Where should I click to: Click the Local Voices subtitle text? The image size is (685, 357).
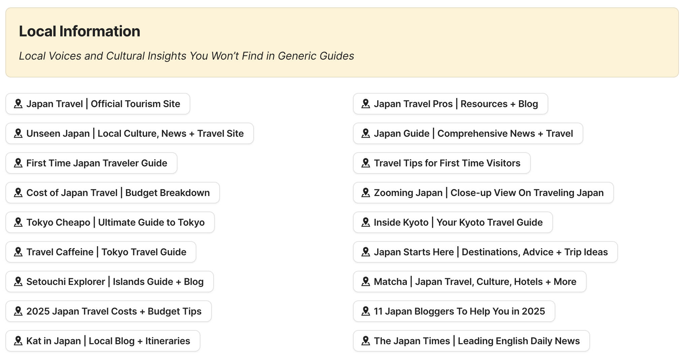tap(187, 56)
